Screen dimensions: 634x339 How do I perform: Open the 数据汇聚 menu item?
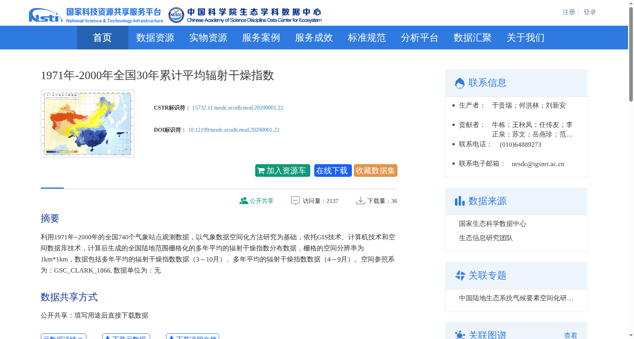coord(473,38)
